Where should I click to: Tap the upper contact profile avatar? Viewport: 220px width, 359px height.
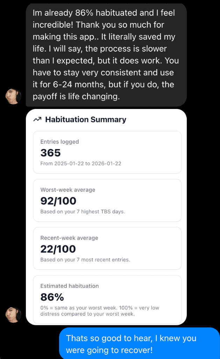[13, 96]
